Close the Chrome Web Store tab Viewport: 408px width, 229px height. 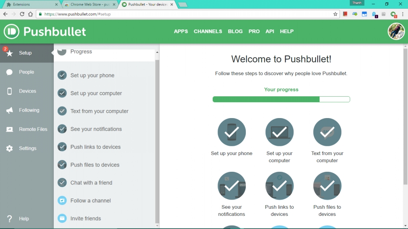coord(114,4)
